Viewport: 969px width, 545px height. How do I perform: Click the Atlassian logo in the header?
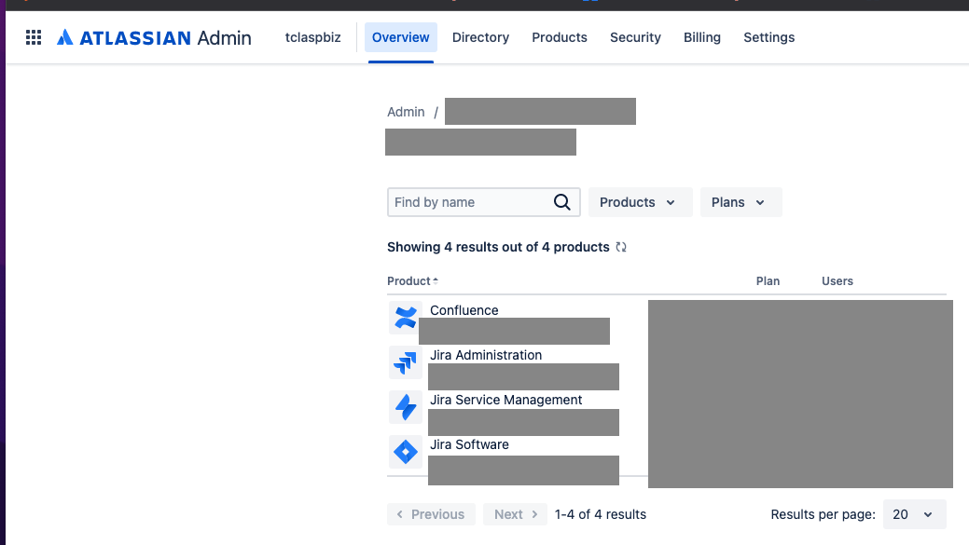(x=64, y=37)
